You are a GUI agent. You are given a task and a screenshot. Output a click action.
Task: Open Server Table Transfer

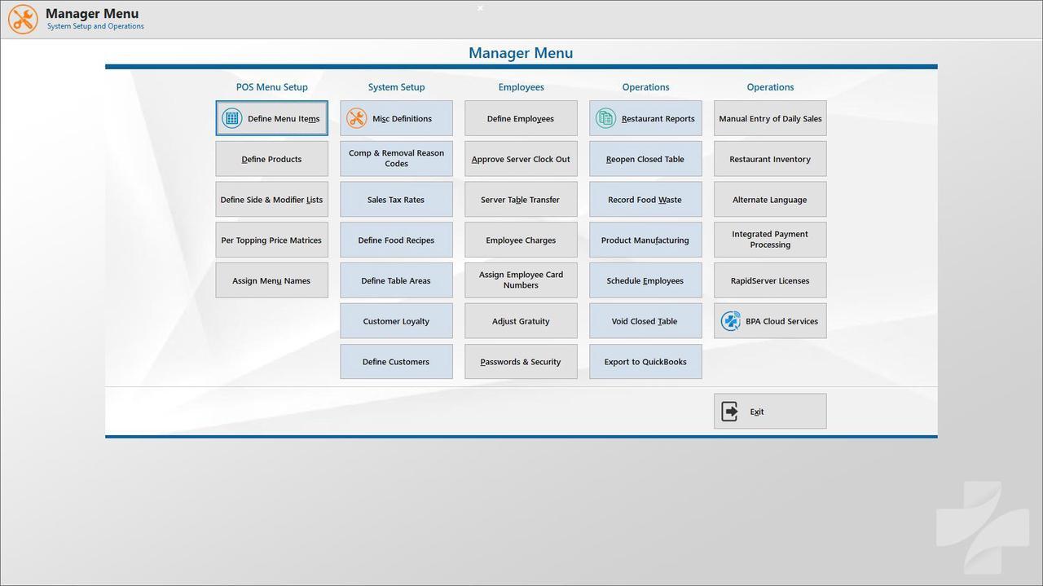[521, 200]
